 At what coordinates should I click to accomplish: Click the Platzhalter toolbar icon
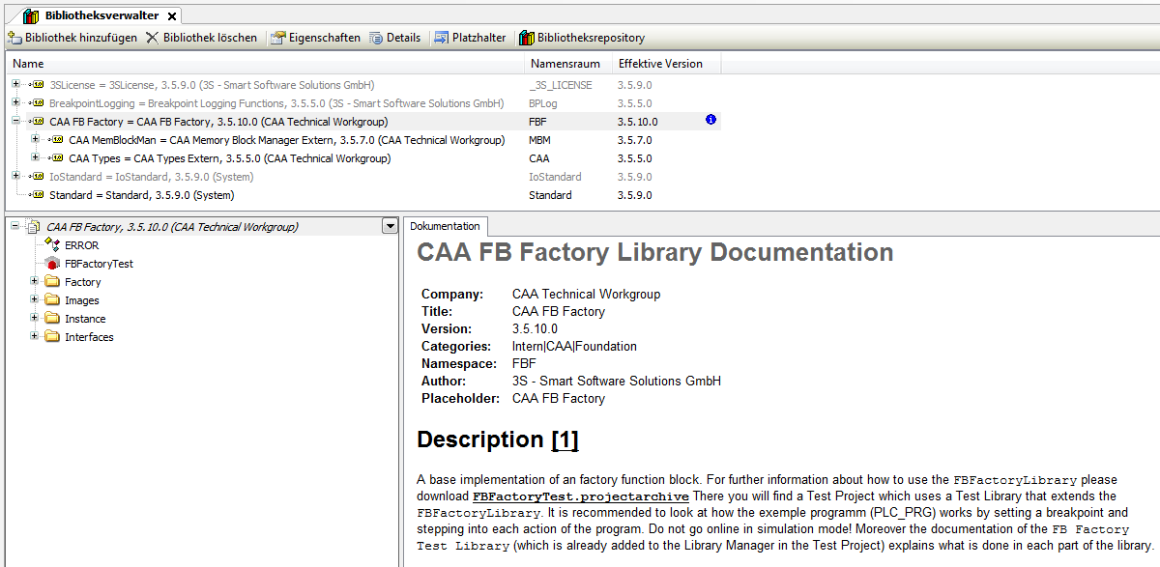point(442,38)
